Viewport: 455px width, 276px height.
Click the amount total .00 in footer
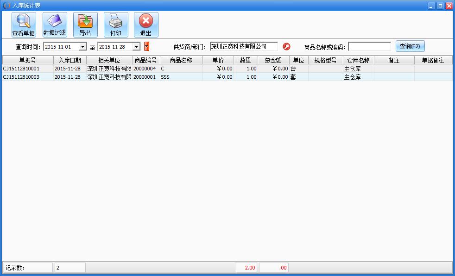click(274, 268)
